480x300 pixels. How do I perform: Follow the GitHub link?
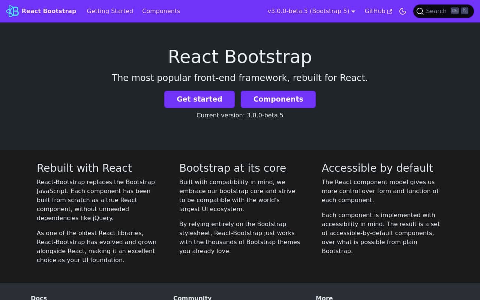coord(375,11)
